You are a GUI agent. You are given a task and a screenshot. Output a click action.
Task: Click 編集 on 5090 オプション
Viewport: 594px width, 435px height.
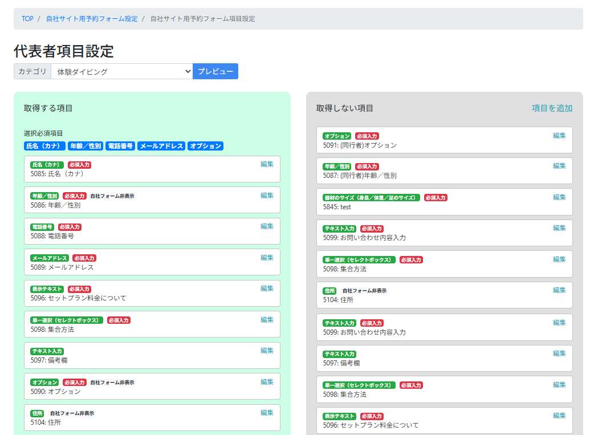coord(267,382)
